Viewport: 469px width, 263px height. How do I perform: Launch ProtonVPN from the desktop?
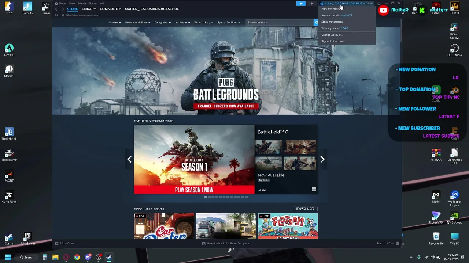tap(436, 218)
